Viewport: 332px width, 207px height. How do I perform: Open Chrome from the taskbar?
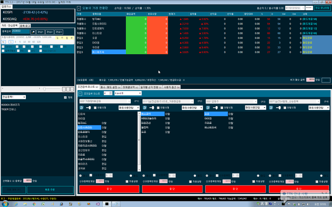point(34,204)
